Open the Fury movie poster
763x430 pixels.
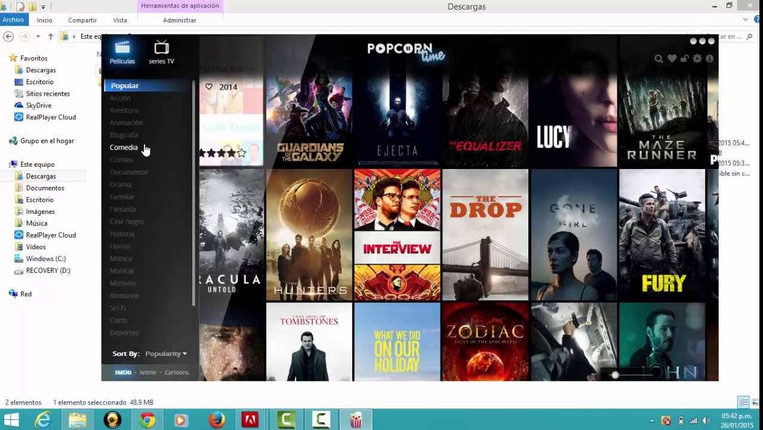click(662, 235)
